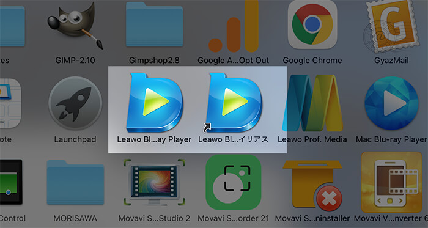Click the "Gimpshop2.8" folder name
This screenshot has width=428, height=228.
click(154, 61)
